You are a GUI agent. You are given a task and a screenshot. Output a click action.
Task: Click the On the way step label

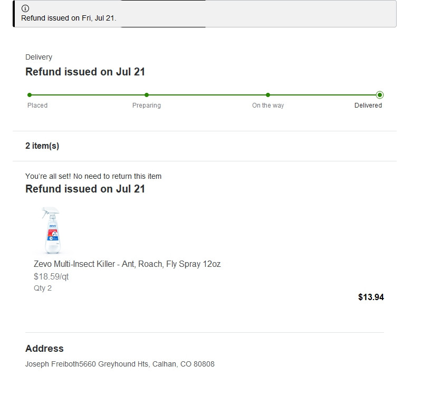(x=268, y=105)
